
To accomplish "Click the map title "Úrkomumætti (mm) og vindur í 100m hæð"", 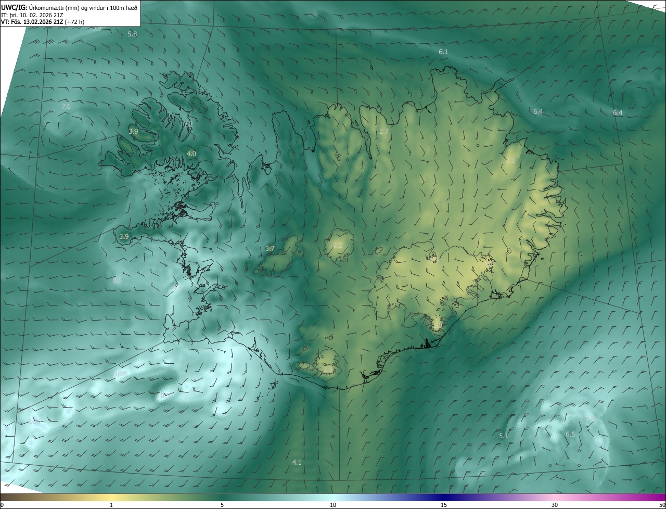I will pos(83,7).
